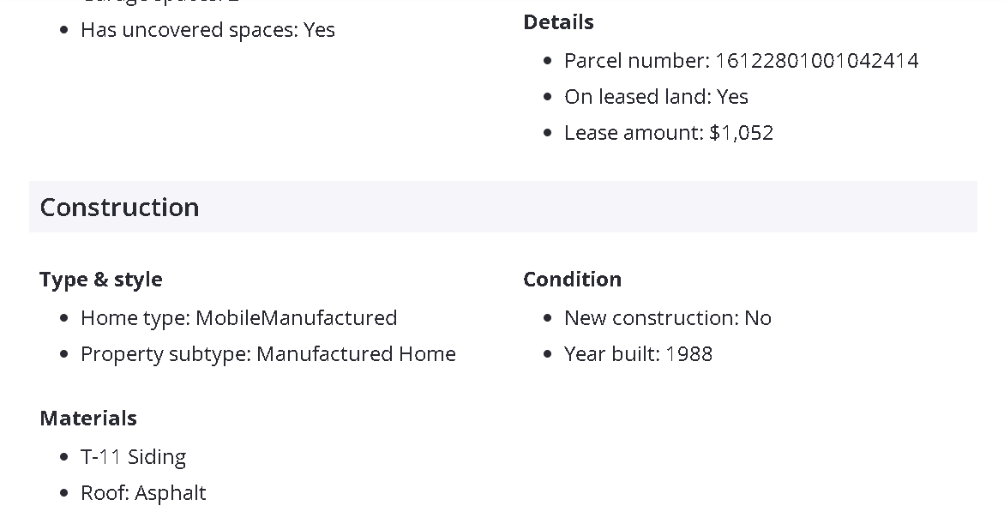Click the 'Type & style' subheading
The height and width of the screenshot is (518, 1004).
pyautogui.click(x=100, y=280)
